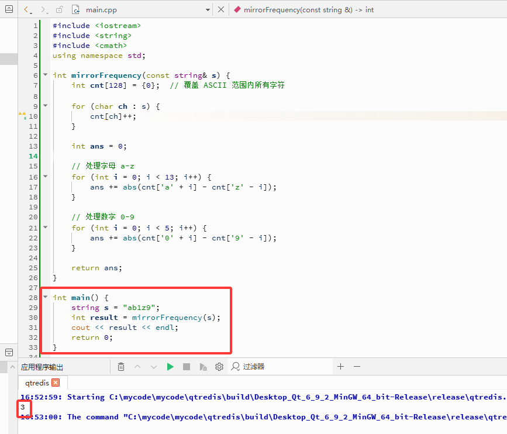Collapse the for loop fold on line 16

[46, 176]
